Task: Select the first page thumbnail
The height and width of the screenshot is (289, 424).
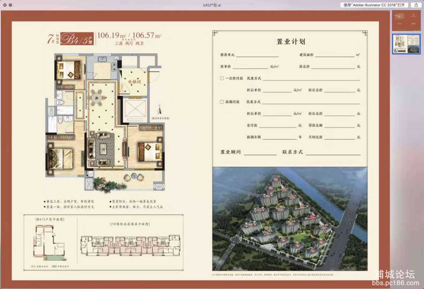Action: coord(406,21)
